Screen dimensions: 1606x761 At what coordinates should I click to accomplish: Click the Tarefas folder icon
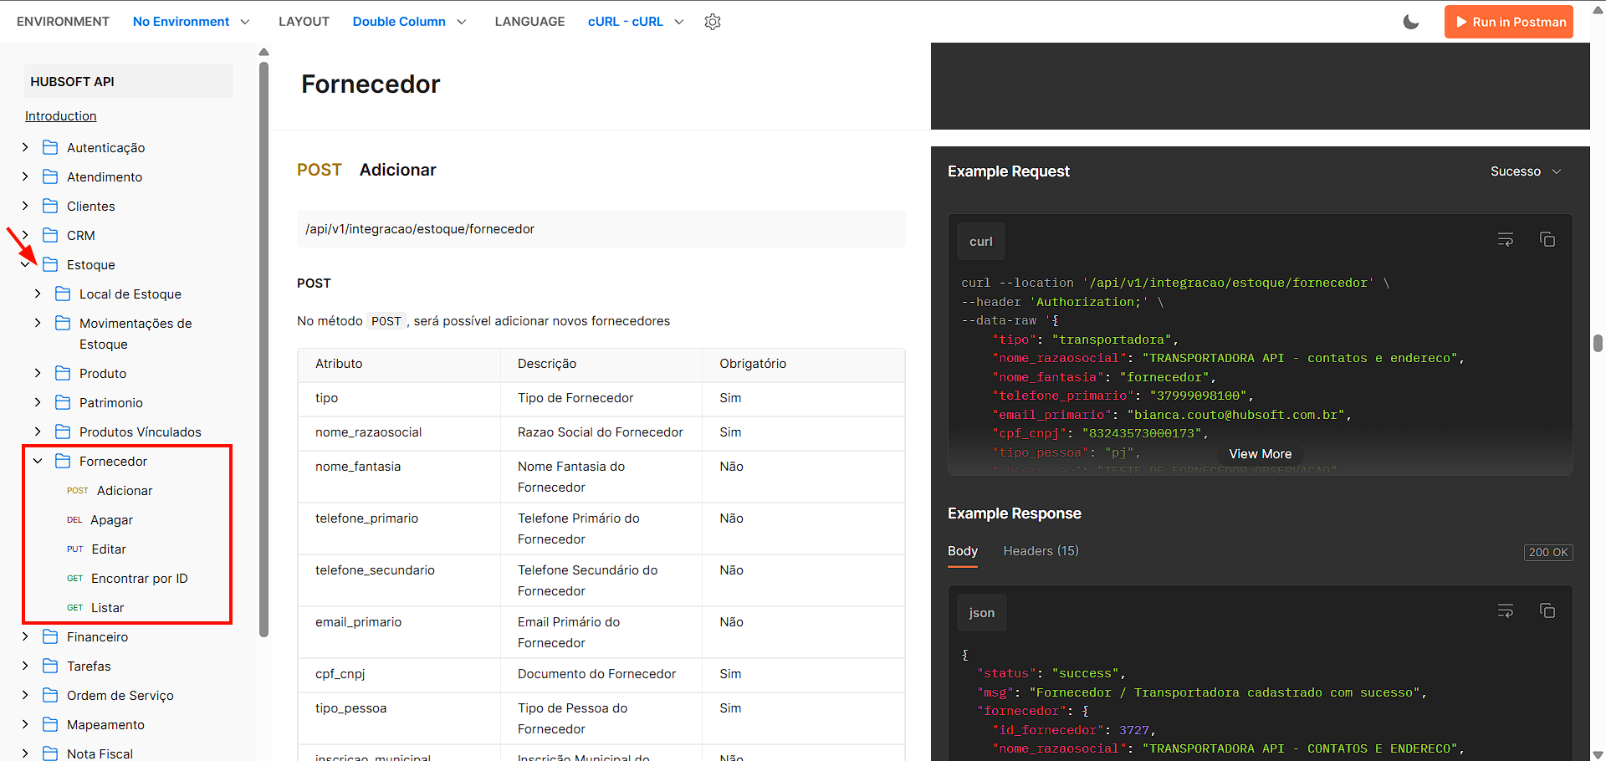[x=50, y=666]
